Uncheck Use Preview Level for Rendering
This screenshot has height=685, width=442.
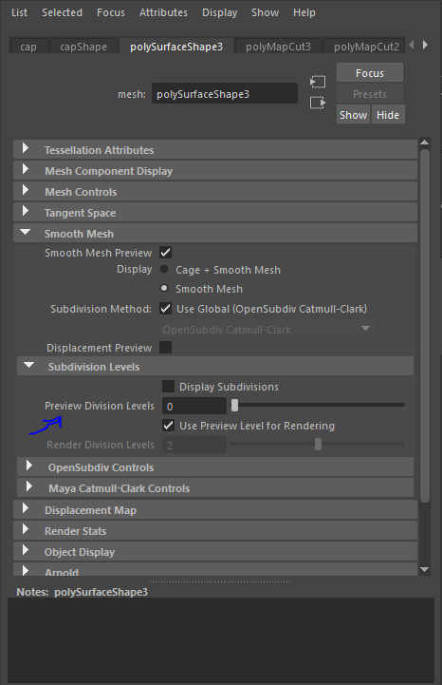click(x=168, y=425)
